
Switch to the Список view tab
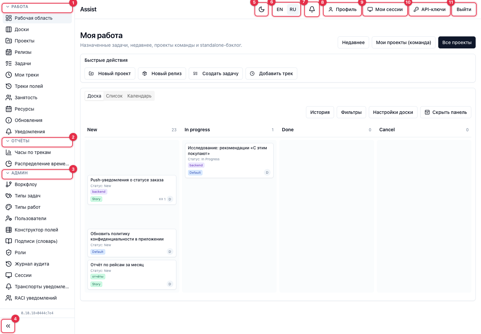point(114,96)
